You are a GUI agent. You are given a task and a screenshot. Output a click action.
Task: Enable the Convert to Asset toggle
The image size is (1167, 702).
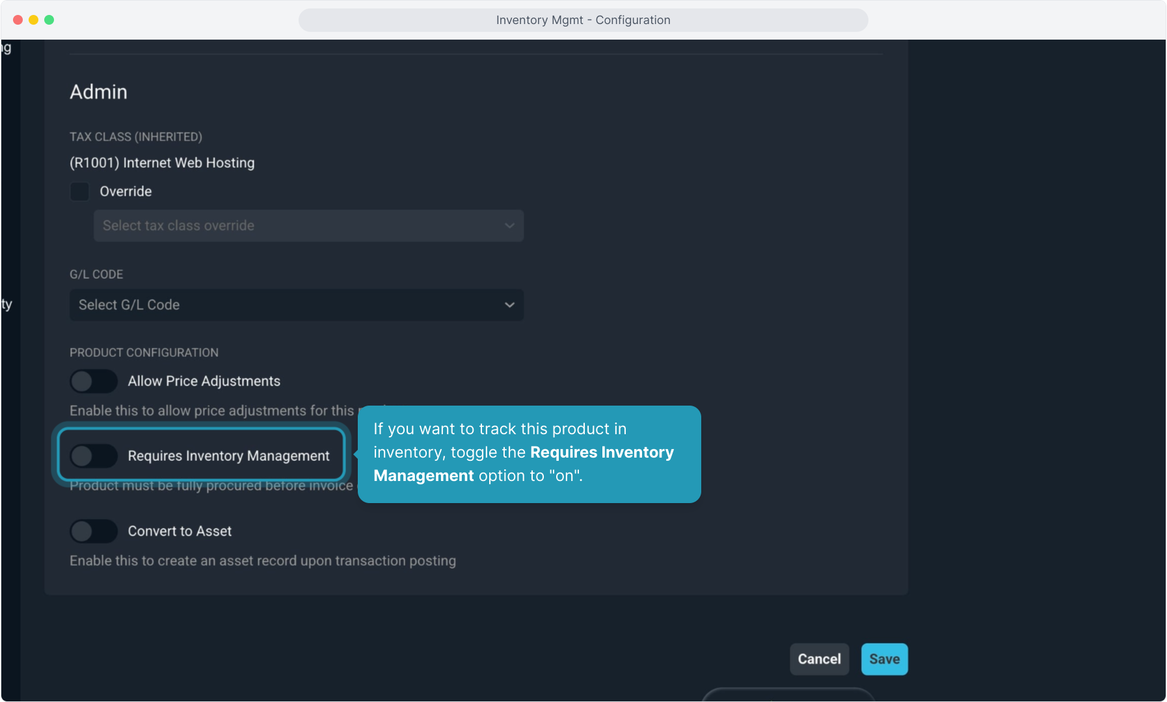pos(94,532)
